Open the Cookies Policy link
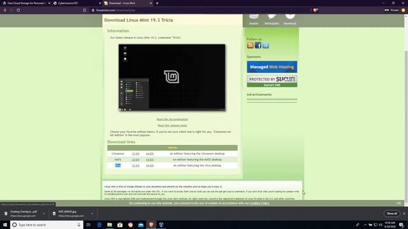The image size is (408, 229). 259,203
